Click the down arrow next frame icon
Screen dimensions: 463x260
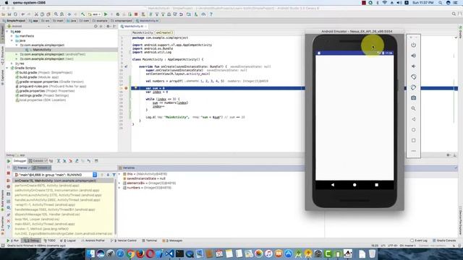click(108, 175)
